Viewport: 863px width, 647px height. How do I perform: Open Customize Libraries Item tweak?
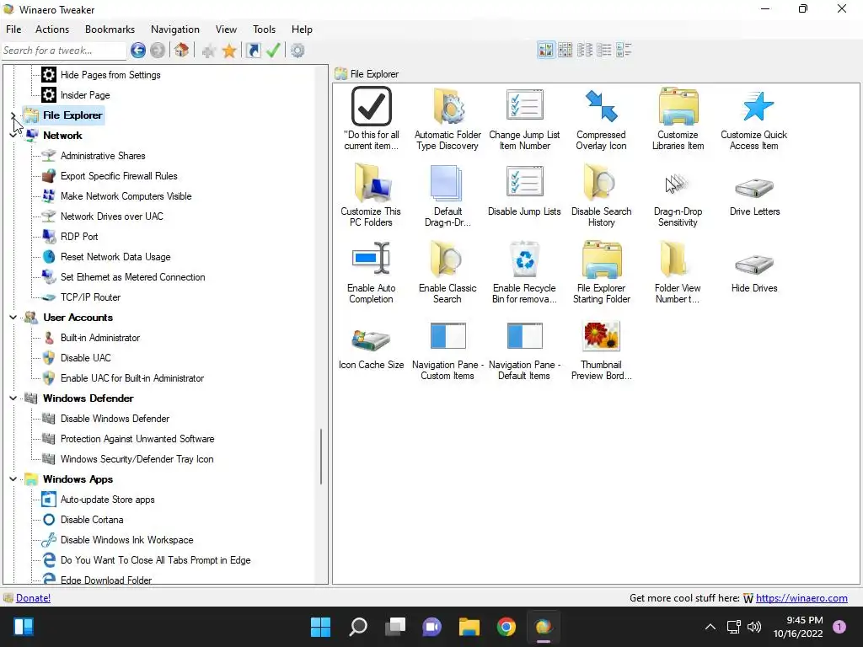[x=678, y=118]
